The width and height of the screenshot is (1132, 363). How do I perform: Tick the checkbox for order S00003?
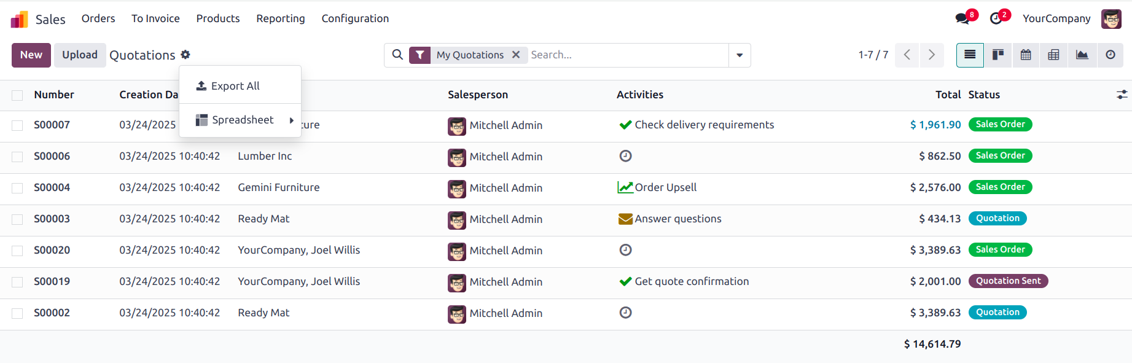pyautogui.click(x=17, y=219)
